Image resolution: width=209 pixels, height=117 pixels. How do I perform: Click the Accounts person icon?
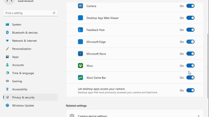pos(7,65)
